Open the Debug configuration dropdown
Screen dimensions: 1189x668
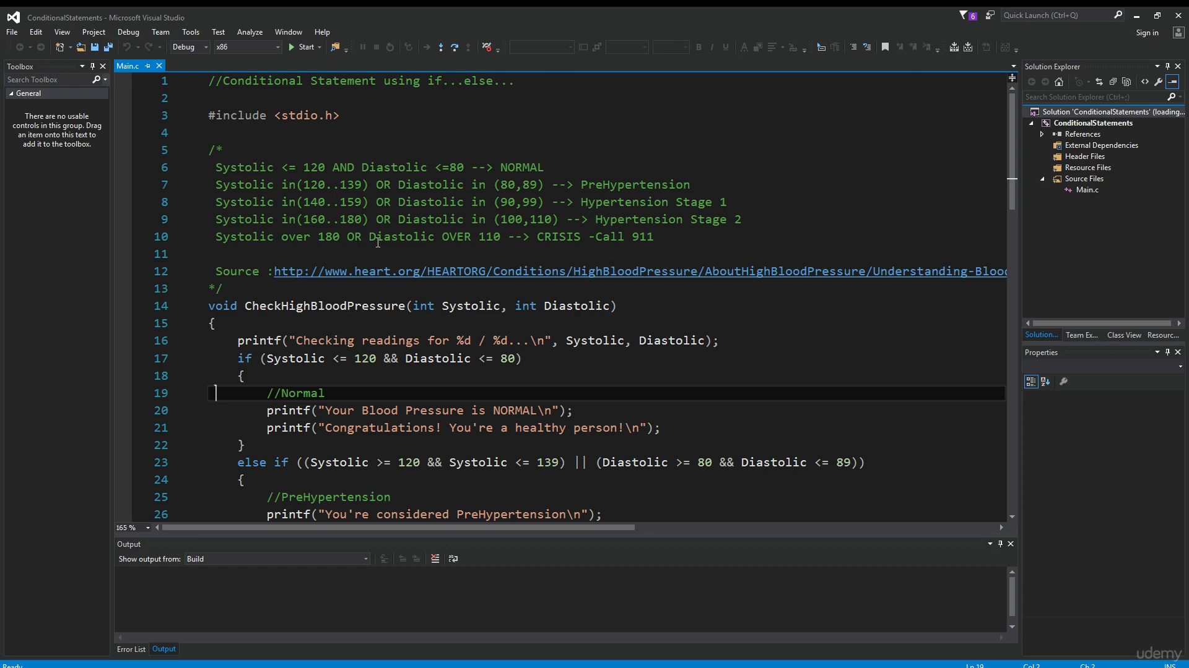[190, 47]
